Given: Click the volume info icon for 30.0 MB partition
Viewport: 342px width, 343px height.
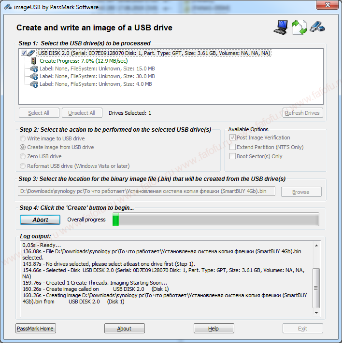Looking at the screenshot, I should click(x=34, y=76).
